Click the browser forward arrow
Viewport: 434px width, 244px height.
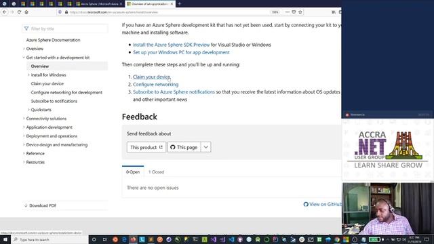[12, 12]
